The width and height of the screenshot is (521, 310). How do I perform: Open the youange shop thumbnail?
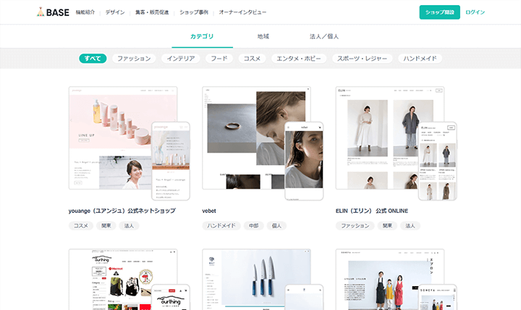(x=129, y=143)
